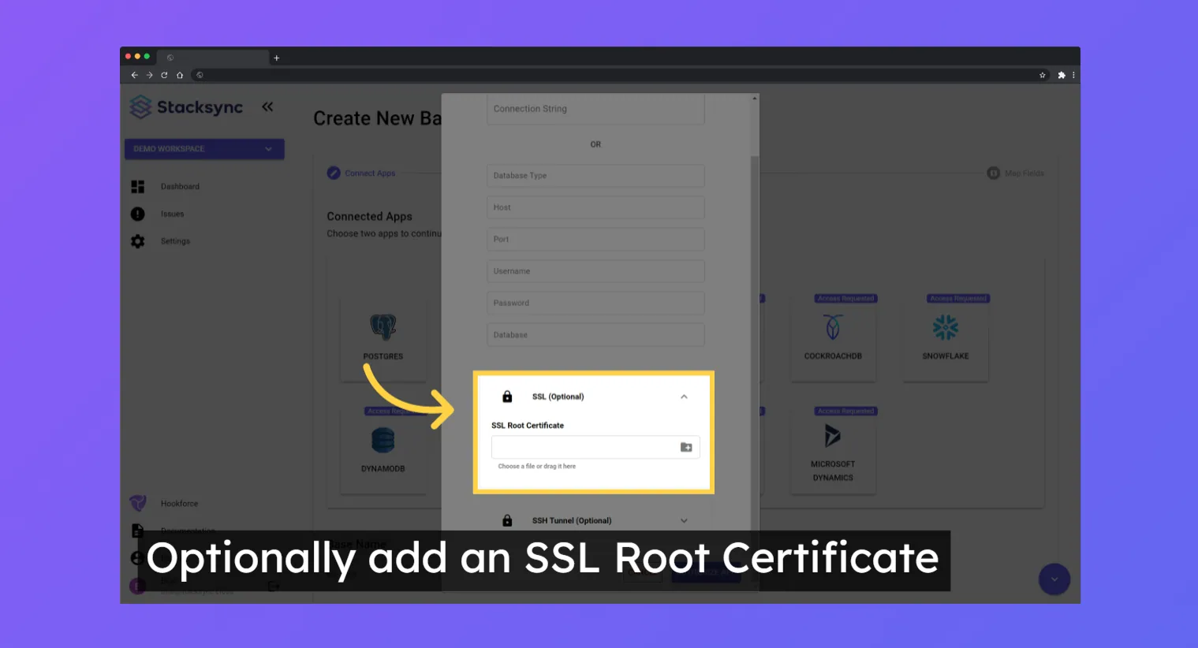The image size is (1198, 648).
Task: Select the DynamoDB database icon
Action: [383, 440]
